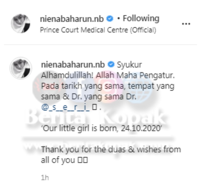This screenshot has width=201, height=194.
Task: Click the caption's profile avatar
Action: click(21, 68)
